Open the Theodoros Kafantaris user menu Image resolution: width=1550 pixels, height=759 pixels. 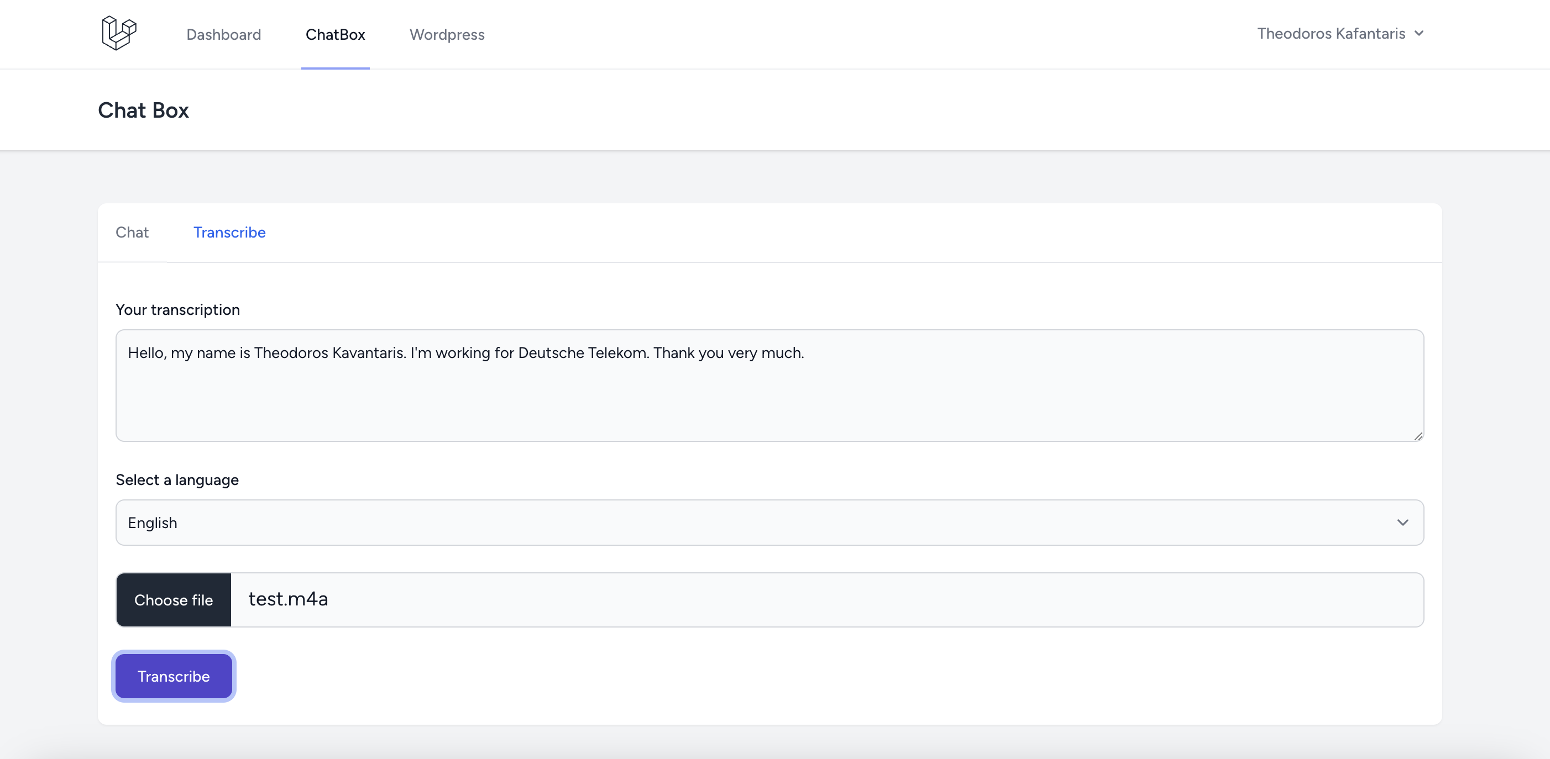[1331, 33]
